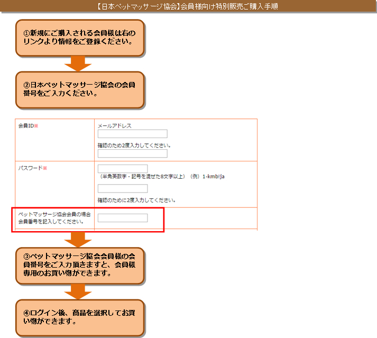Click the 会員ID label

[29, 126]
